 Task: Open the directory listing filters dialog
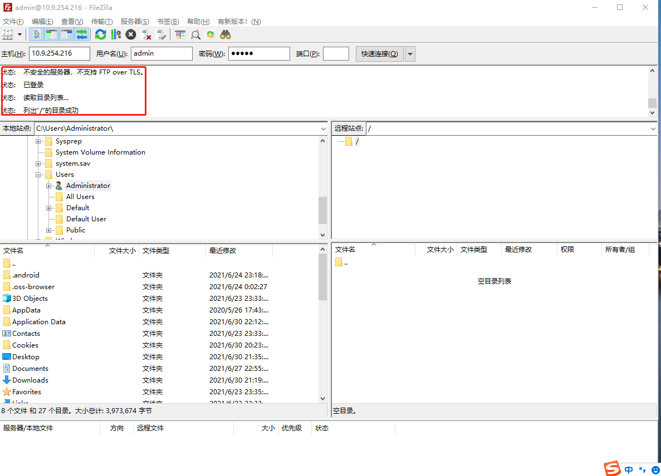click(x=180, y=35)
